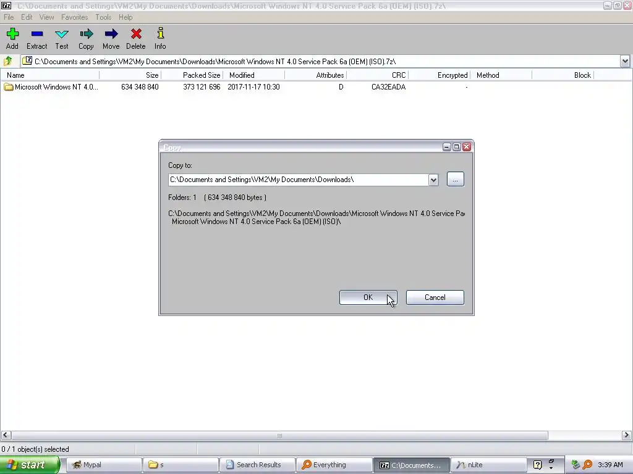Open the Edit menu

(27, 17)
